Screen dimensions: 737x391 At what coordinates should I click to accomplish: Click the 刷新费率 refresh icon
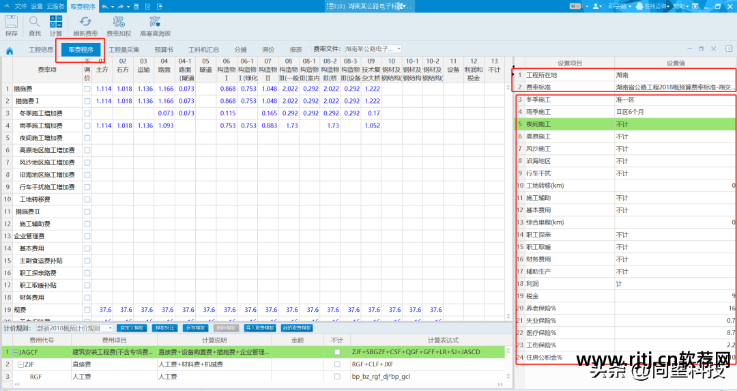pyautogui.click(x=85, y=25)
